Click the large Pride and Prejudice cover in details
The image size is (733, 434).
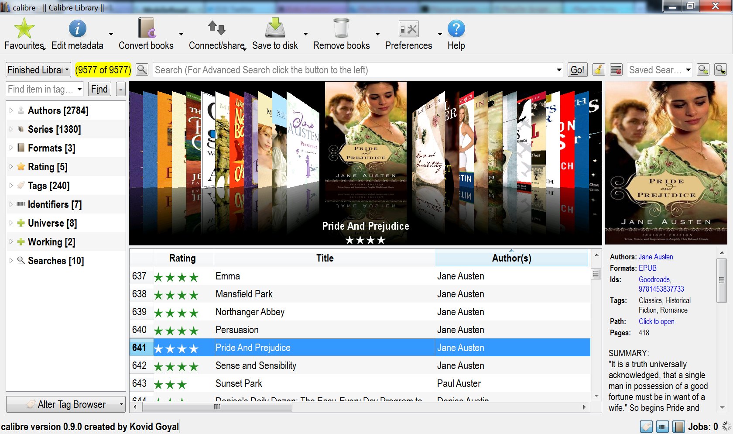[666, 162]
